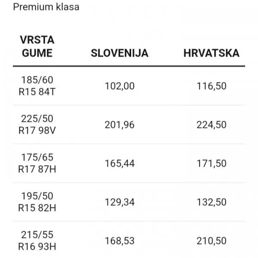
Task: Click Croatia price 132,50
Action: pos(211,202)
